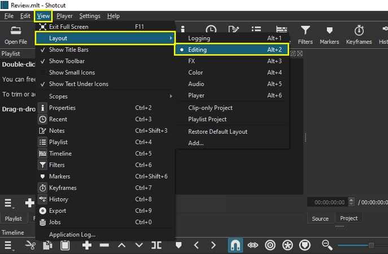Viewport: 388px width, 254px height.
Task: Click Restore Default Layout
Action: coord(232,132)
